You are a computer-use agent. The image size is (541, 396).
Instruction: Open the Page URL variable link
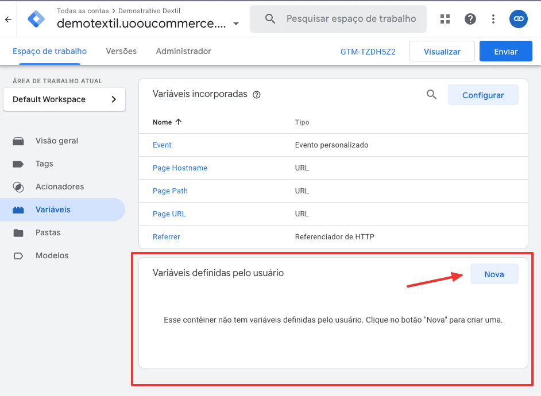(169, 214)
